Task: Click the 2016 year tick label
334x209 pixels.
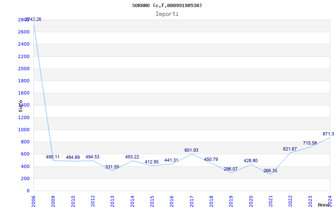Action: [x=172, y=201]
